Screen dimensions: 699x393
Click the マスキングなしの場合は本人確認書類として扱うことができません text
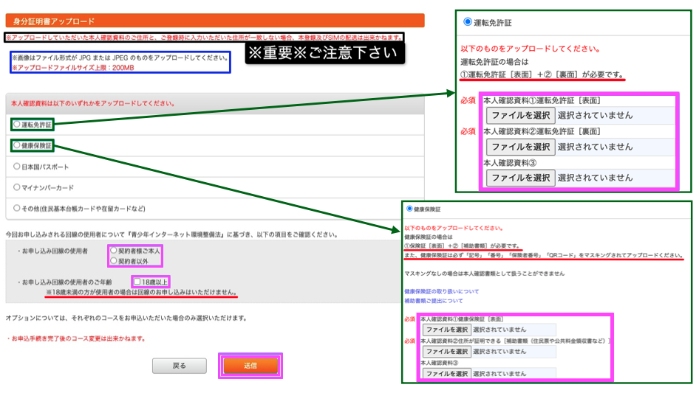[484, 274]
